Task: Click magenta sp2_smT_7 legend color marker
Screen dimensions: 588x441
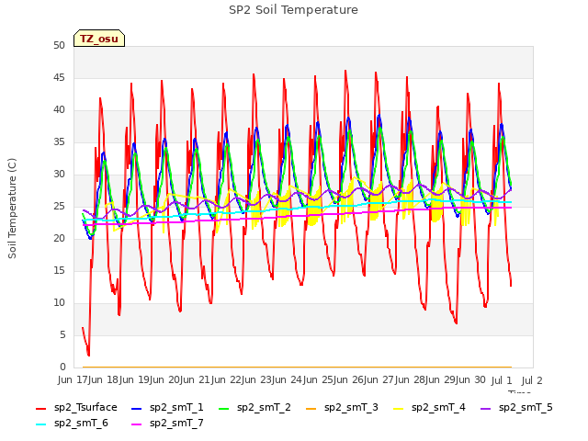Action: (x=137, y=424)
